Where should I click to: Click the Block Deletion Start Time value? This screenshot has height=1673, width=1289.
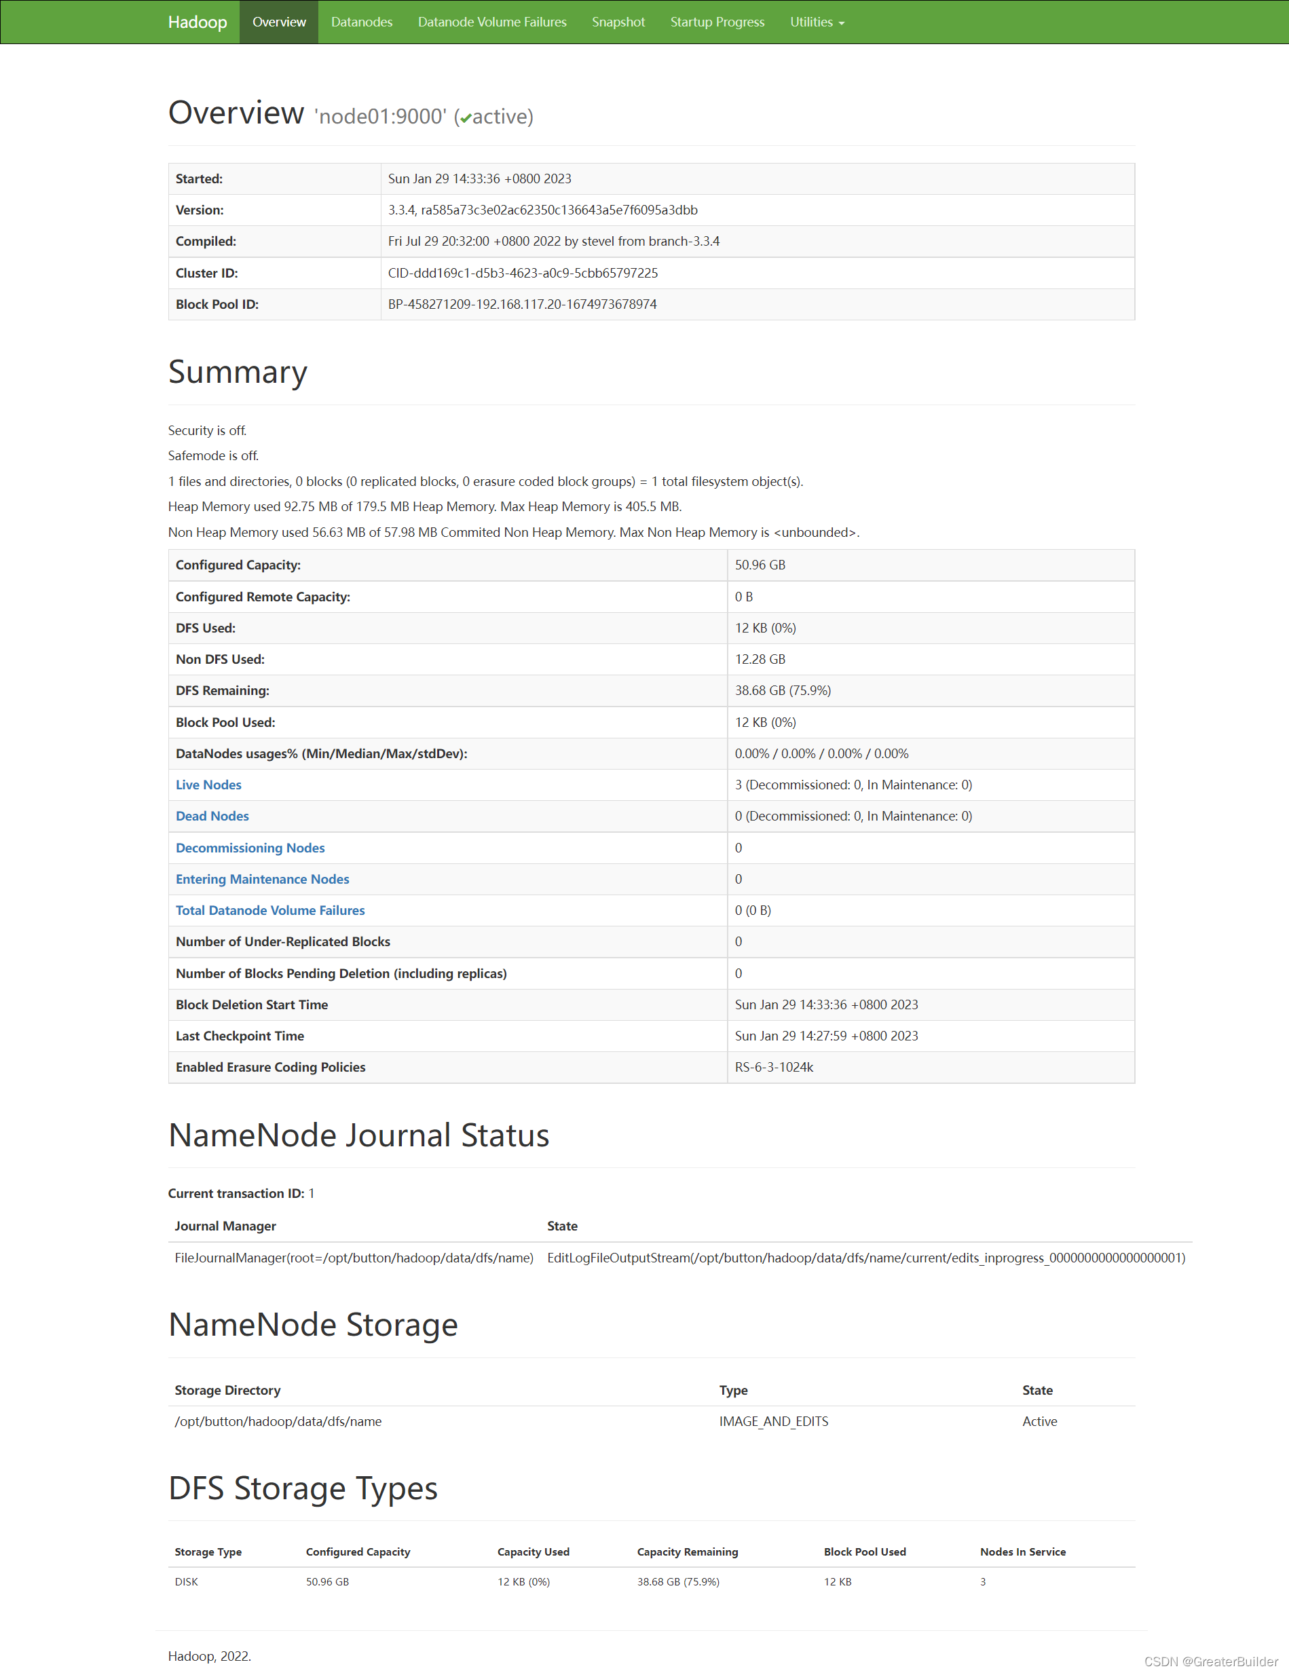(826, 1004)
